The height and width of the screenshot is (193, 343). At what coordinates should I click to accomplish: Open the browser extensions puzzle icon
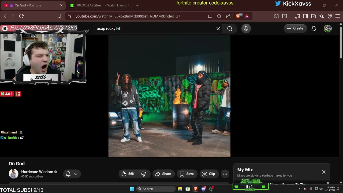[277, 16]
